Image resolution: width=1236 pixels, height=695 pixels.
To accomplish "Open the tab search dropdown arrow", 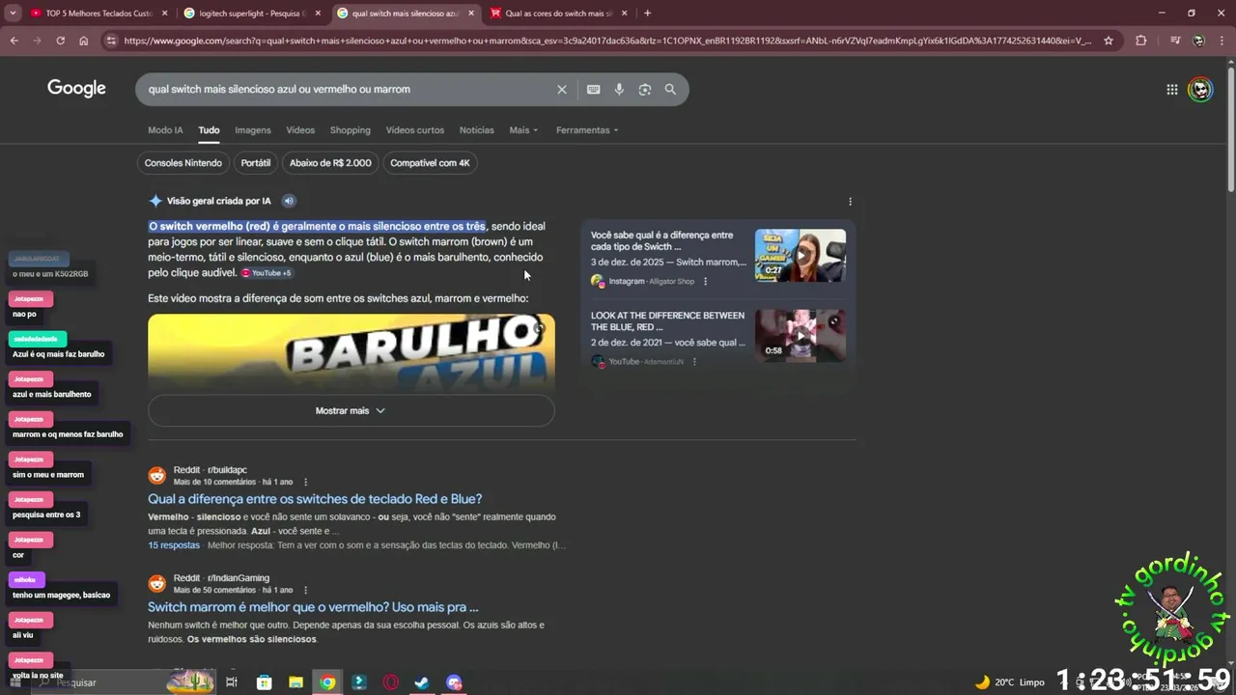I will click(x=13, y=14).
